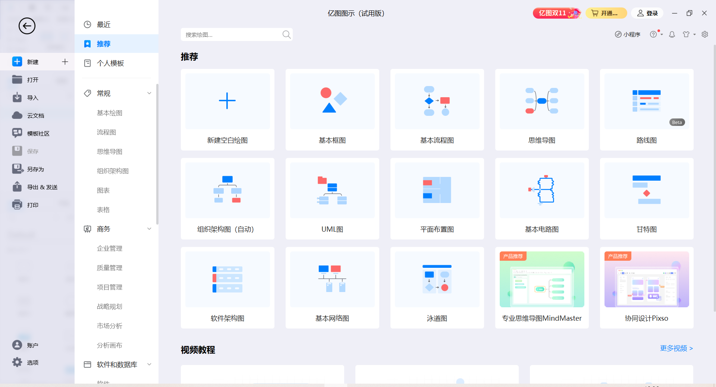Open the 小程序 mini-program icon
This screenshot has height=387, width=716.
pyautogui.click(x=618, y=34)
